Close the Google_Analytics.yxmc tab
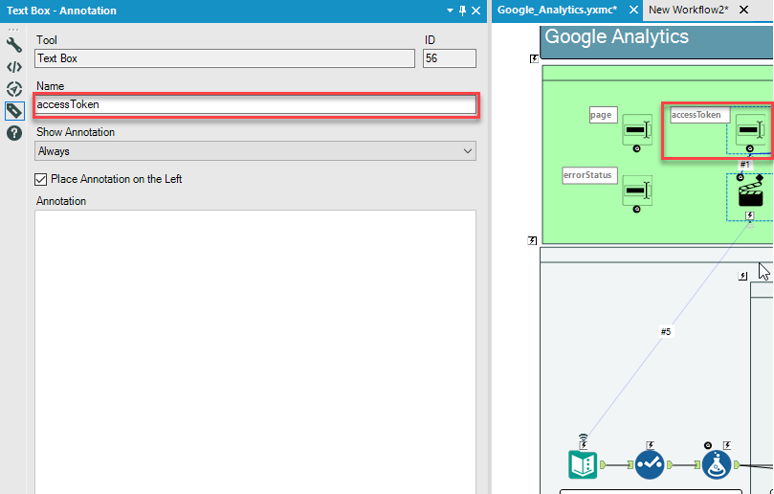 coord(633,10)
